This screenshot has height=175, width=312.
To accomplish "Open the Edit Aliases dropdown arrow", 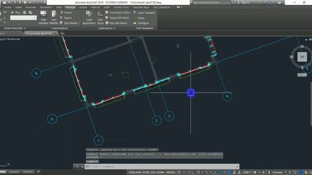I will [79, 23].
